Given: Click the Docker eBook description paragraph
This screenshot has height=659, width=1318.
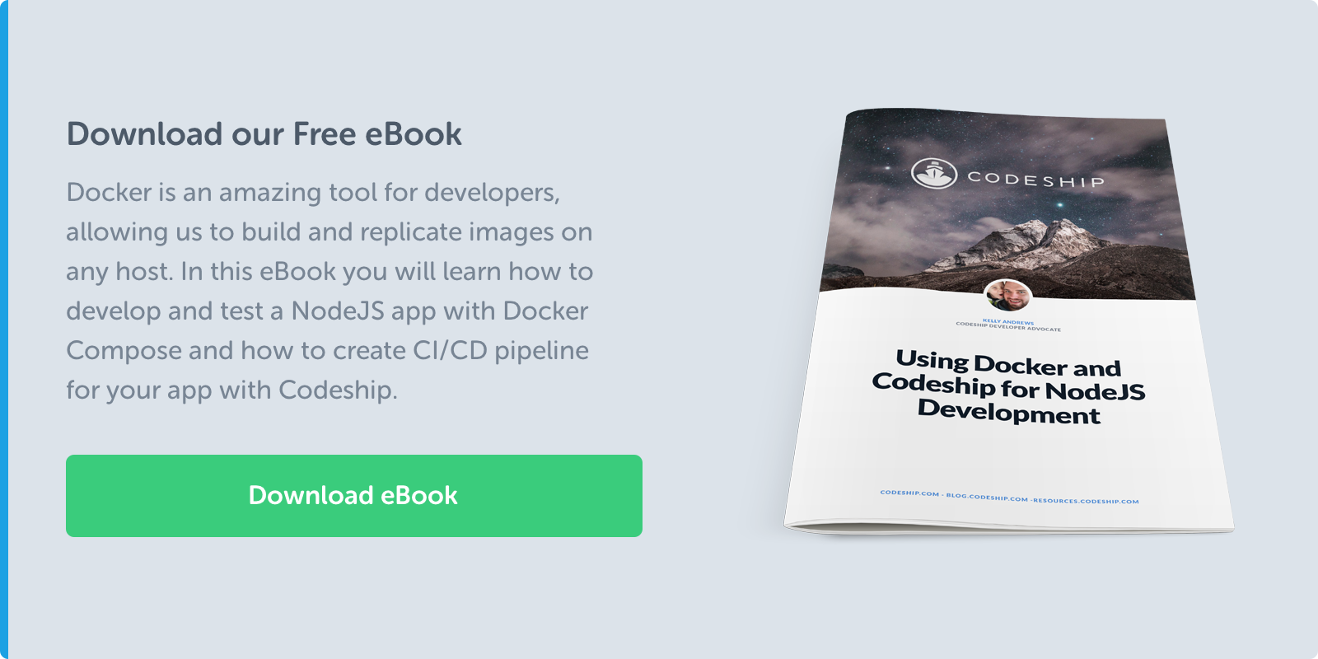Looking at the screenshot, I should coord(329,291).
